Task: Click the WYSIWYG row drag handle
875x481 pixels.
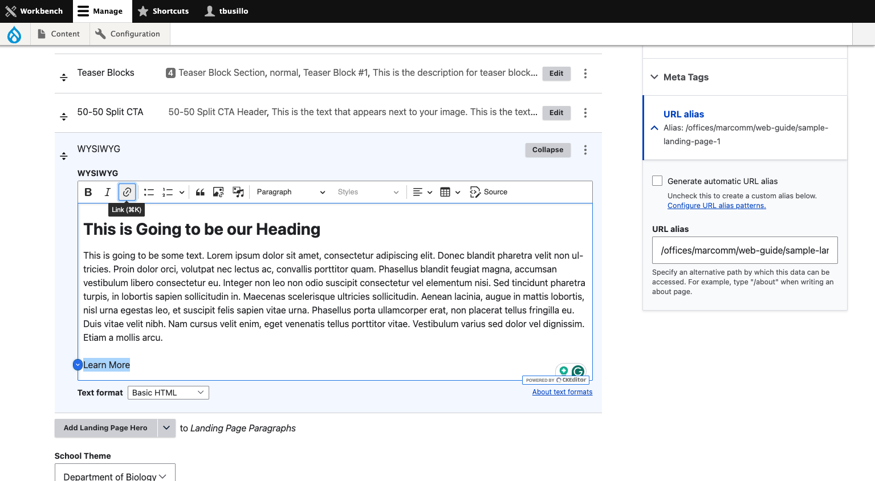Action: tap(64, 156)
